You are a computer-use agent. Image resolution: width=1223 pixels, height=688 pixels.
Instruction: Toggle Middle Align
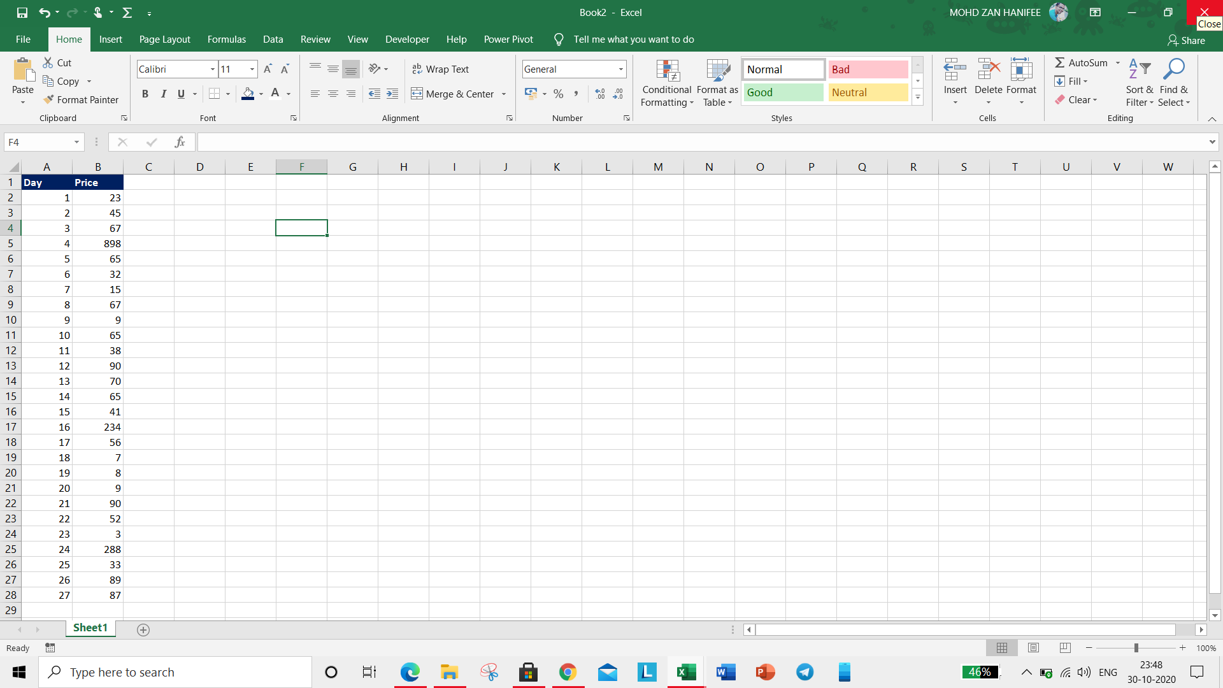(333, 69)
